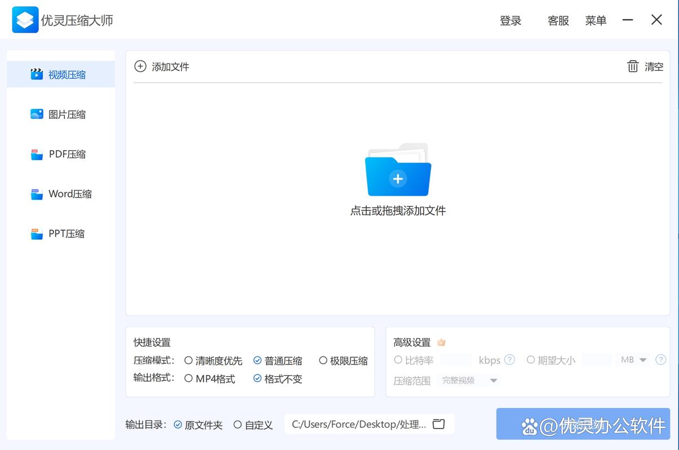The height and width of the screenshot is (450, 679).
Task: Click the 客服 support menu item
Action: 558,21
